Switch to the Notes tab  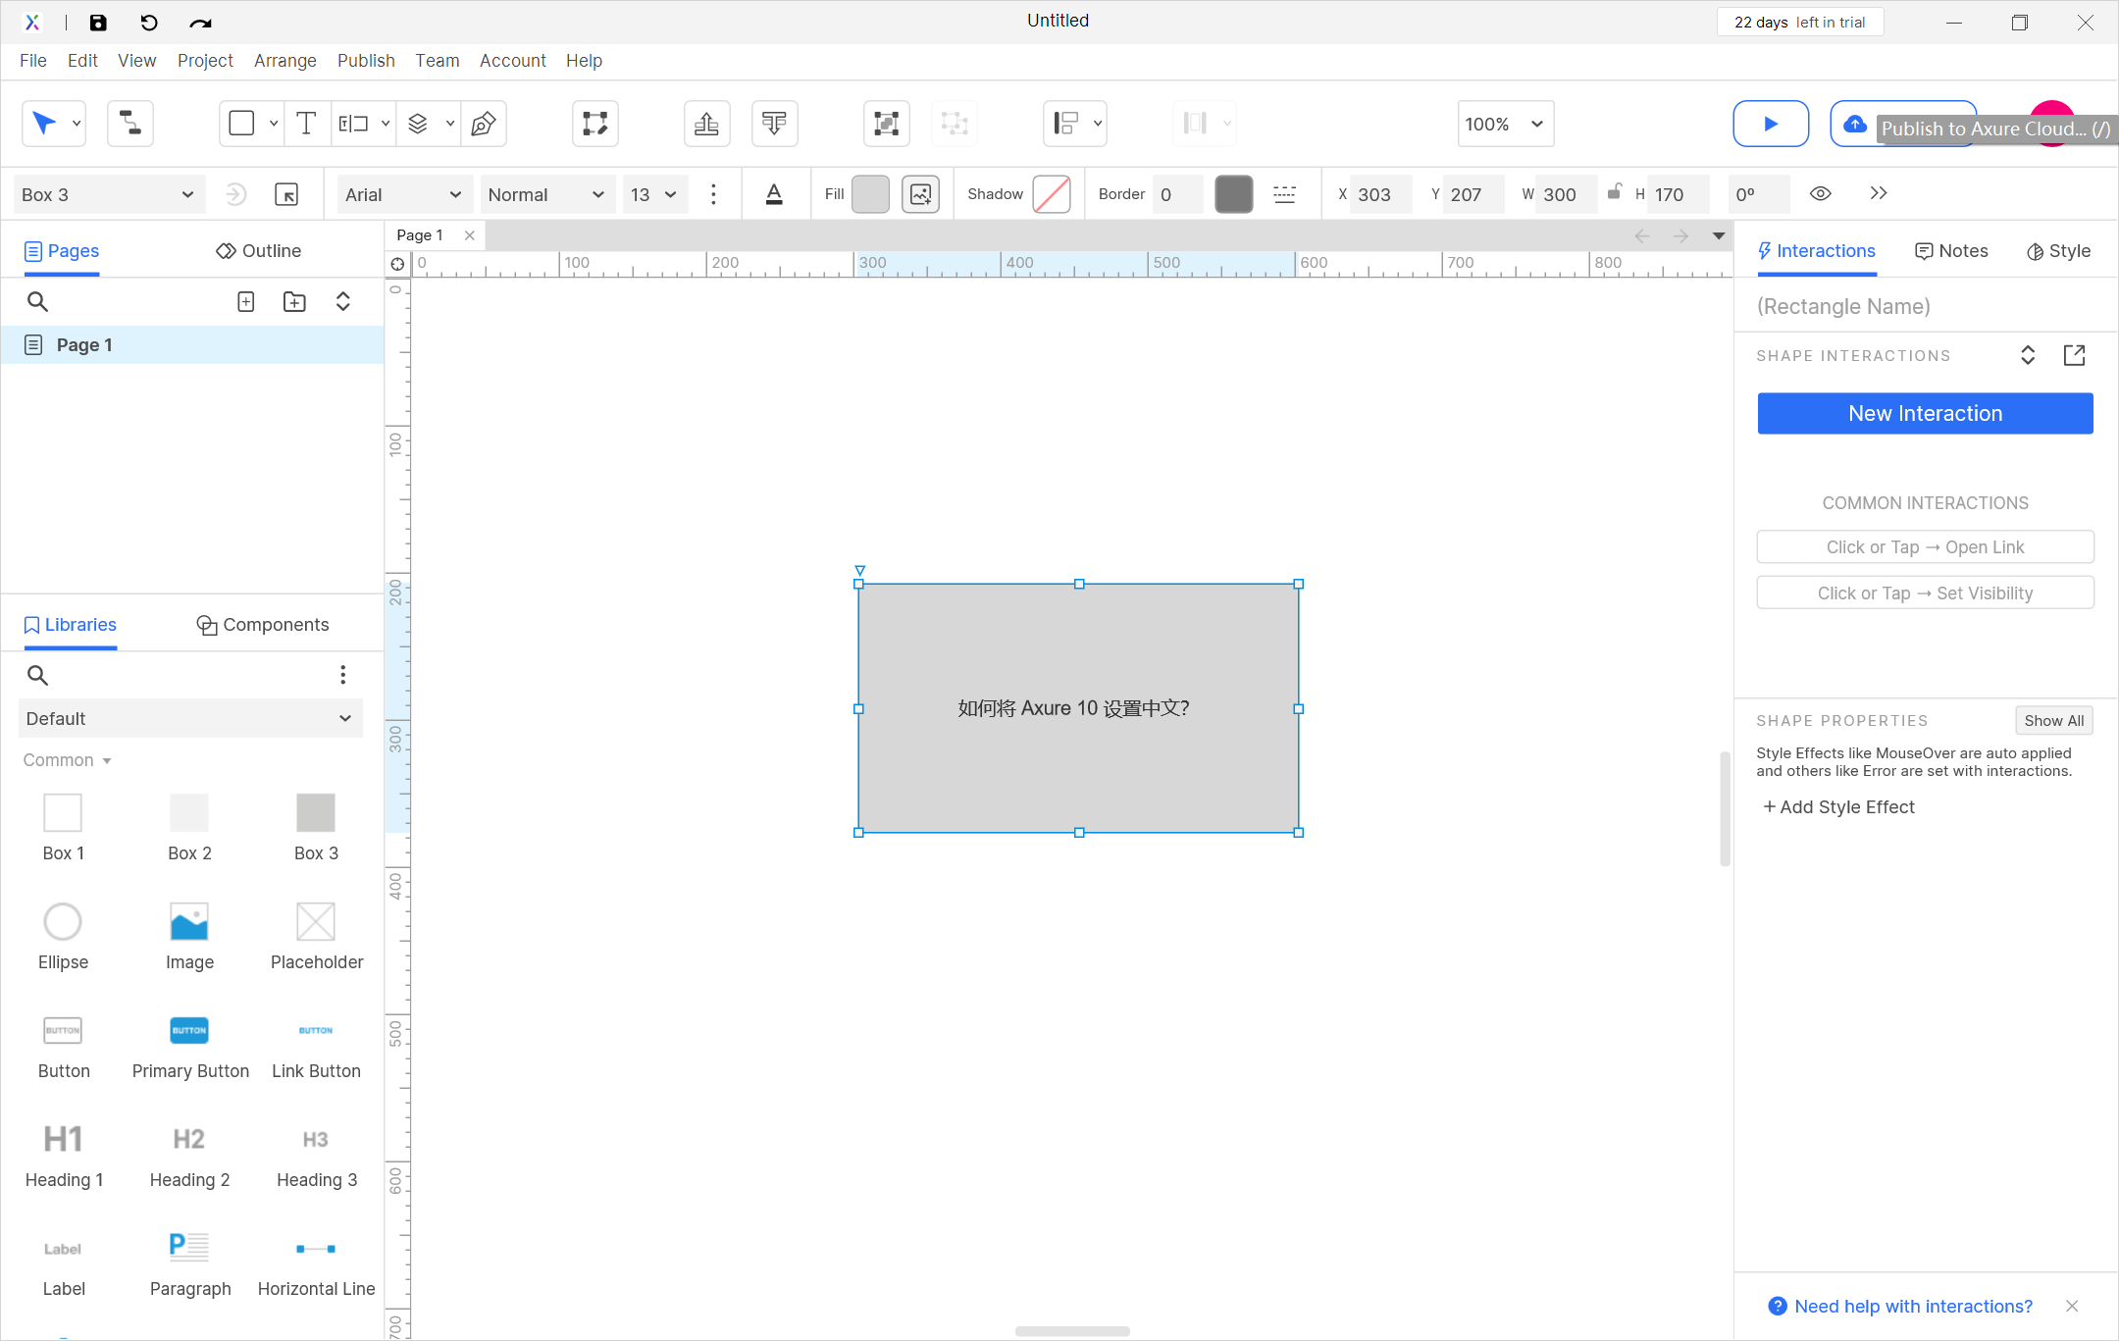[x=1951, y=251]
